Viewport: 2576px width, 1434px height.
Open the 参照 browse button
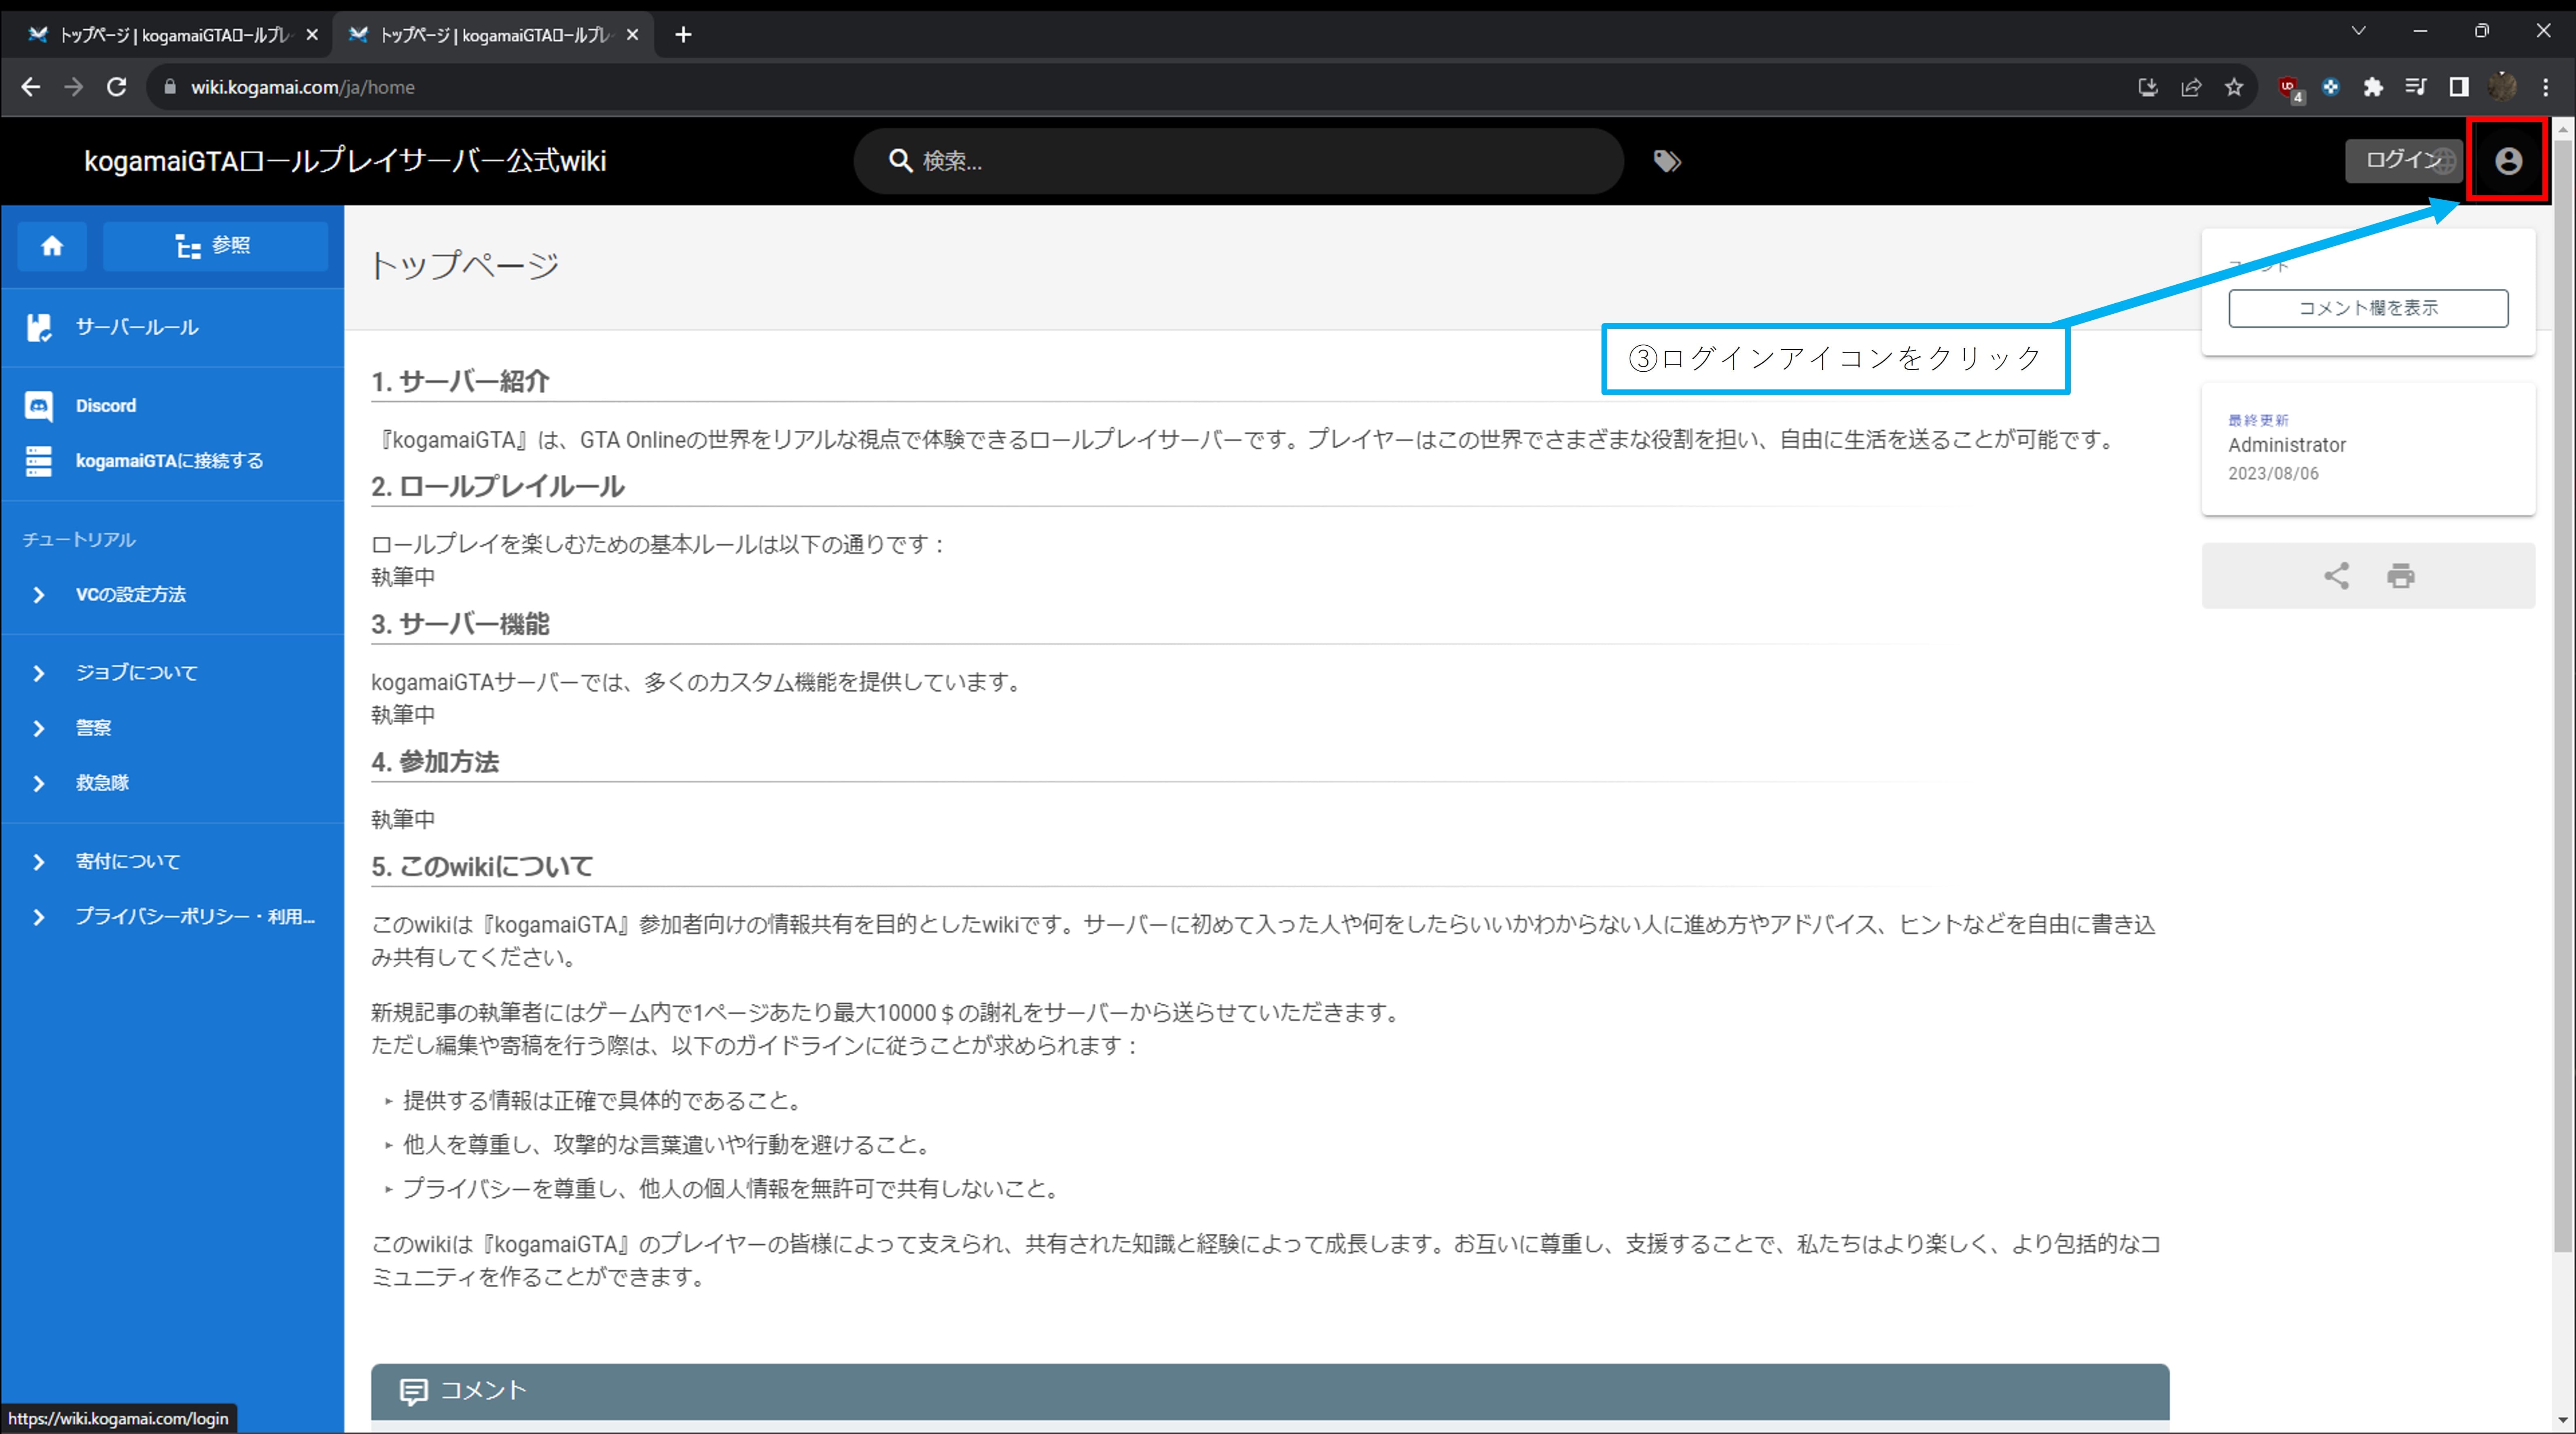tap(215, 246)
